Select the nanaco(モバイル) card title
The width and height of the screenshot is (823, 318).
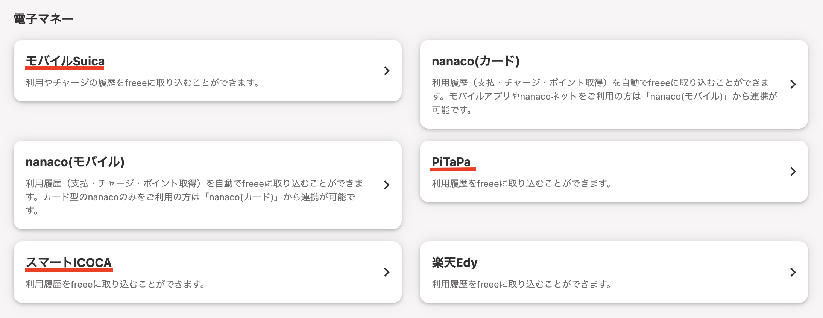point(75,162)
